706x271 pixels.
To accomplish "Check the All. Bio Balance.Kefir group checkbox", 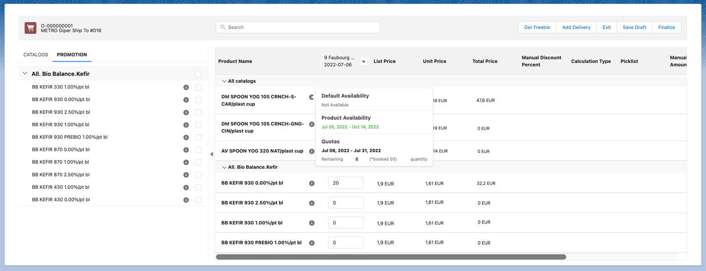I will click(x=198, y=74).
